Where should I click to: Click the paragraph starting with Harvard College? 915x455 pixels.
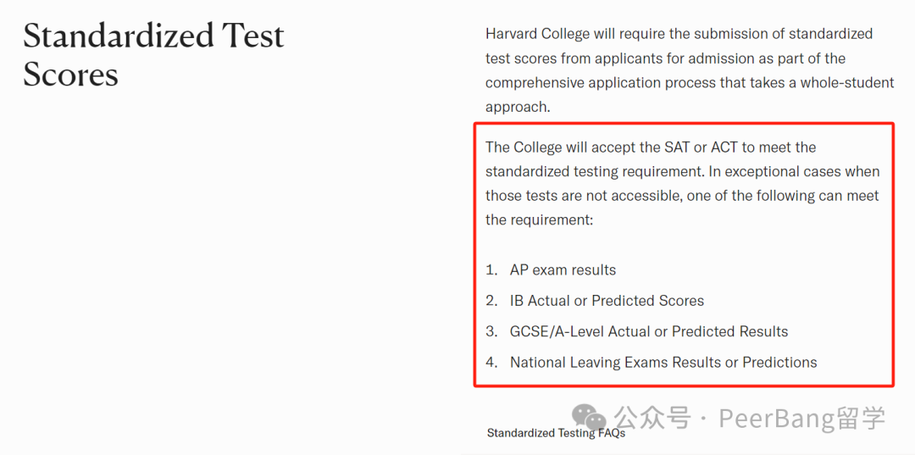(690, 70)
